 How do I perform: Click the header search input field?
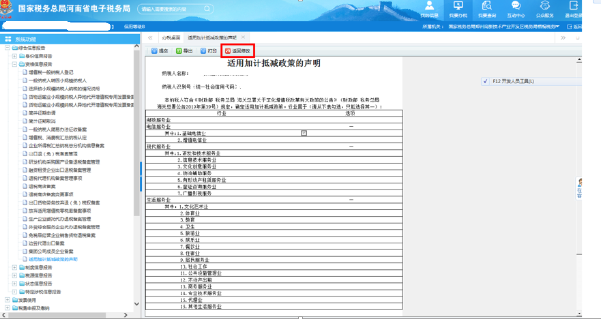pyautogui.click(x=171, y=10)
